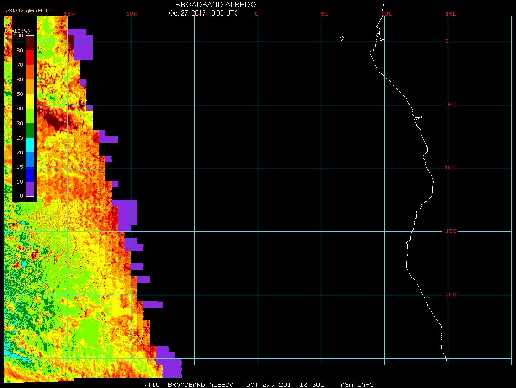
Task: Click the dark green 25–30 legend band
Action: pos(30,131)
